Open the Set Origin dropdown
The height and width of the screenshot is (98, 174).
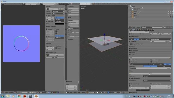73,29
